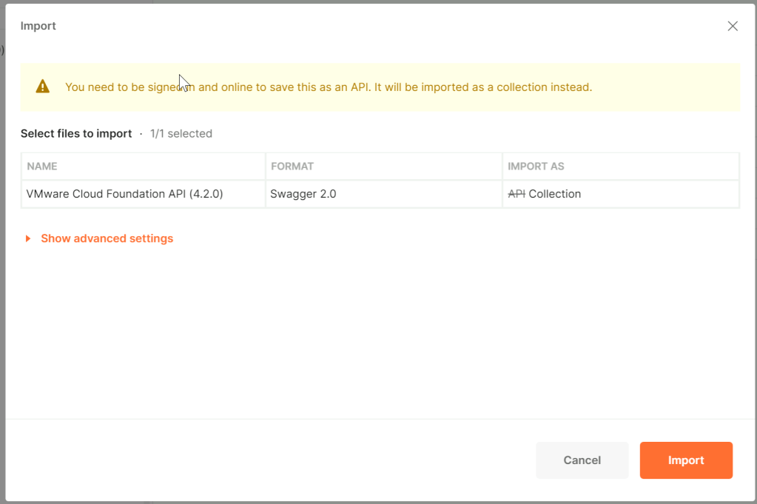Click the 1/1 selected counter

181,134
